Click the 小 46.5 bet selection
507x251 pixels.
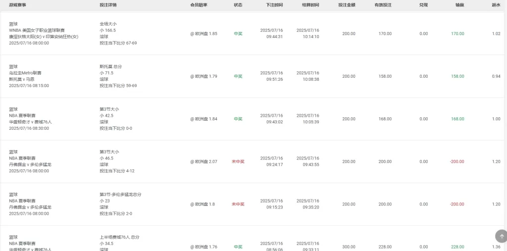pyautogui.click(x=107, y=158)
